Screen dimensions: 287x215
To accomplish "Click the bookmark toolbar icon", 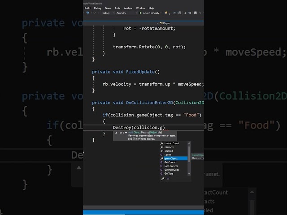I will (196, 13).
